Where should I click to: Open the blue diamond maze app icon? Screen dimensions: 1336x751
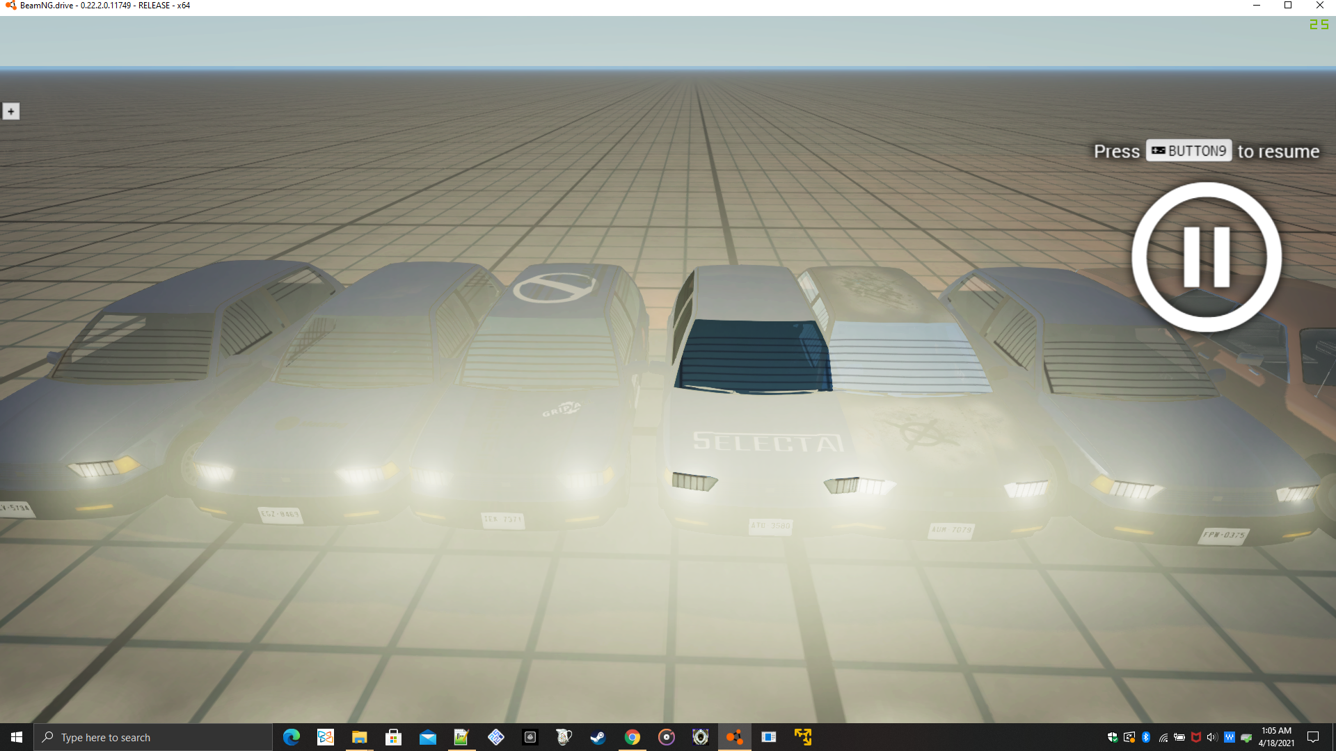click(x=495, y=737)
